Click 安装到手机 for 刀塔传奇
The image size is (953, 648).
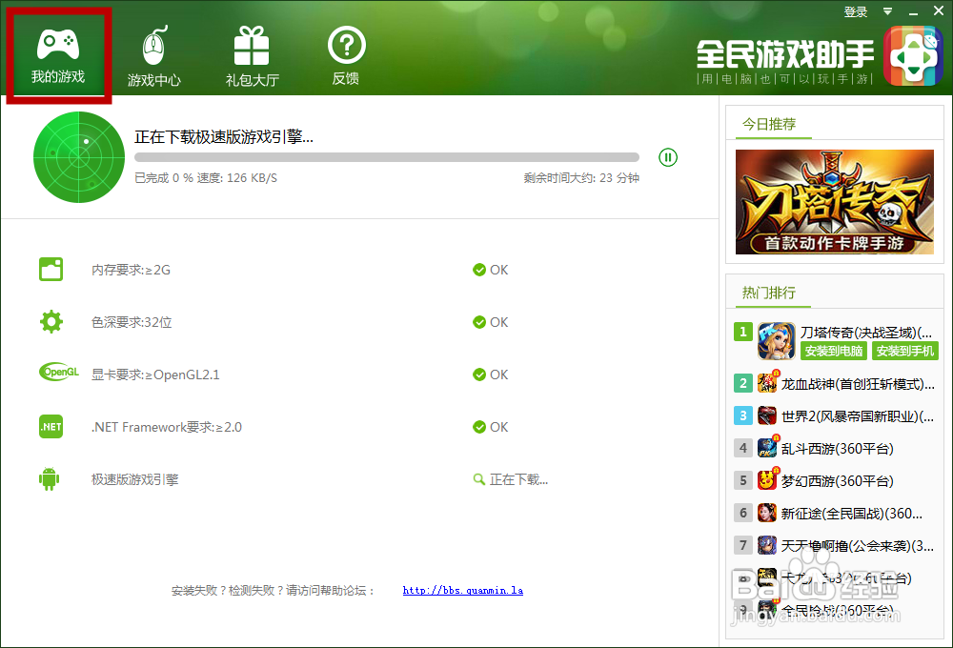pos(903,351)
